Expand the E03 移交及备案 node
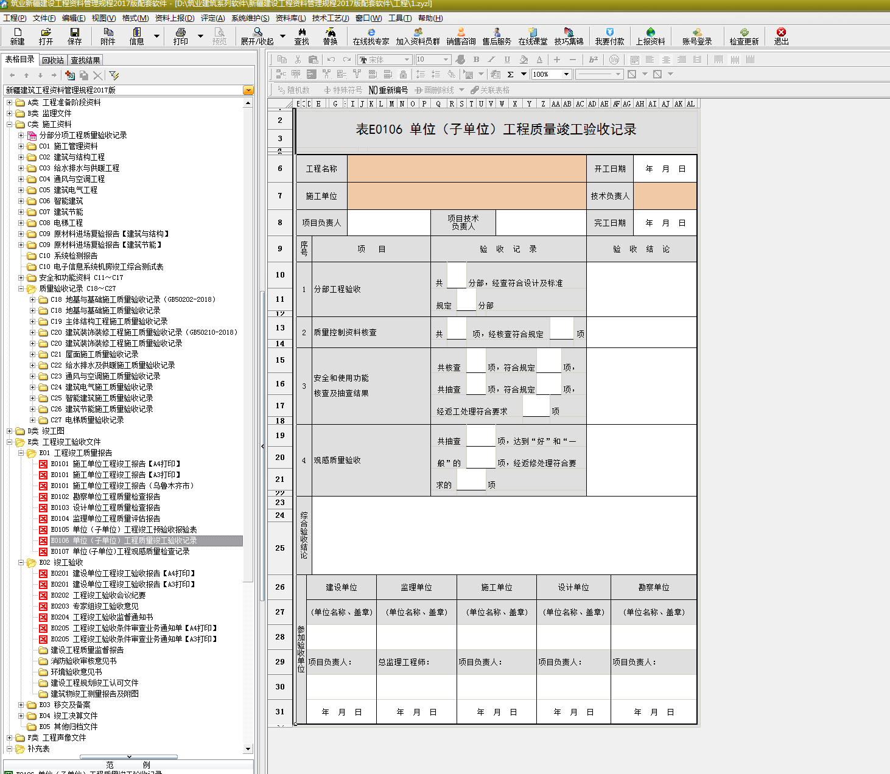Image resolution: width=890 pixels, height=774 pixels. (21, 705)
